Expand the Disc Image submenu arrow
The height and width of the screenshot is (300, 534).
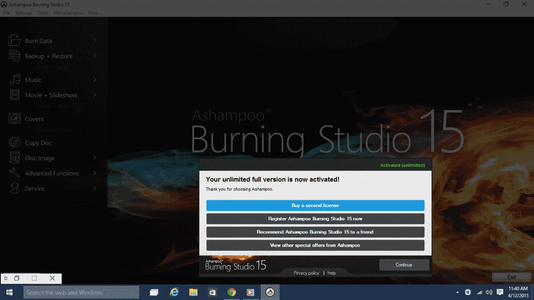click(94, 158)
